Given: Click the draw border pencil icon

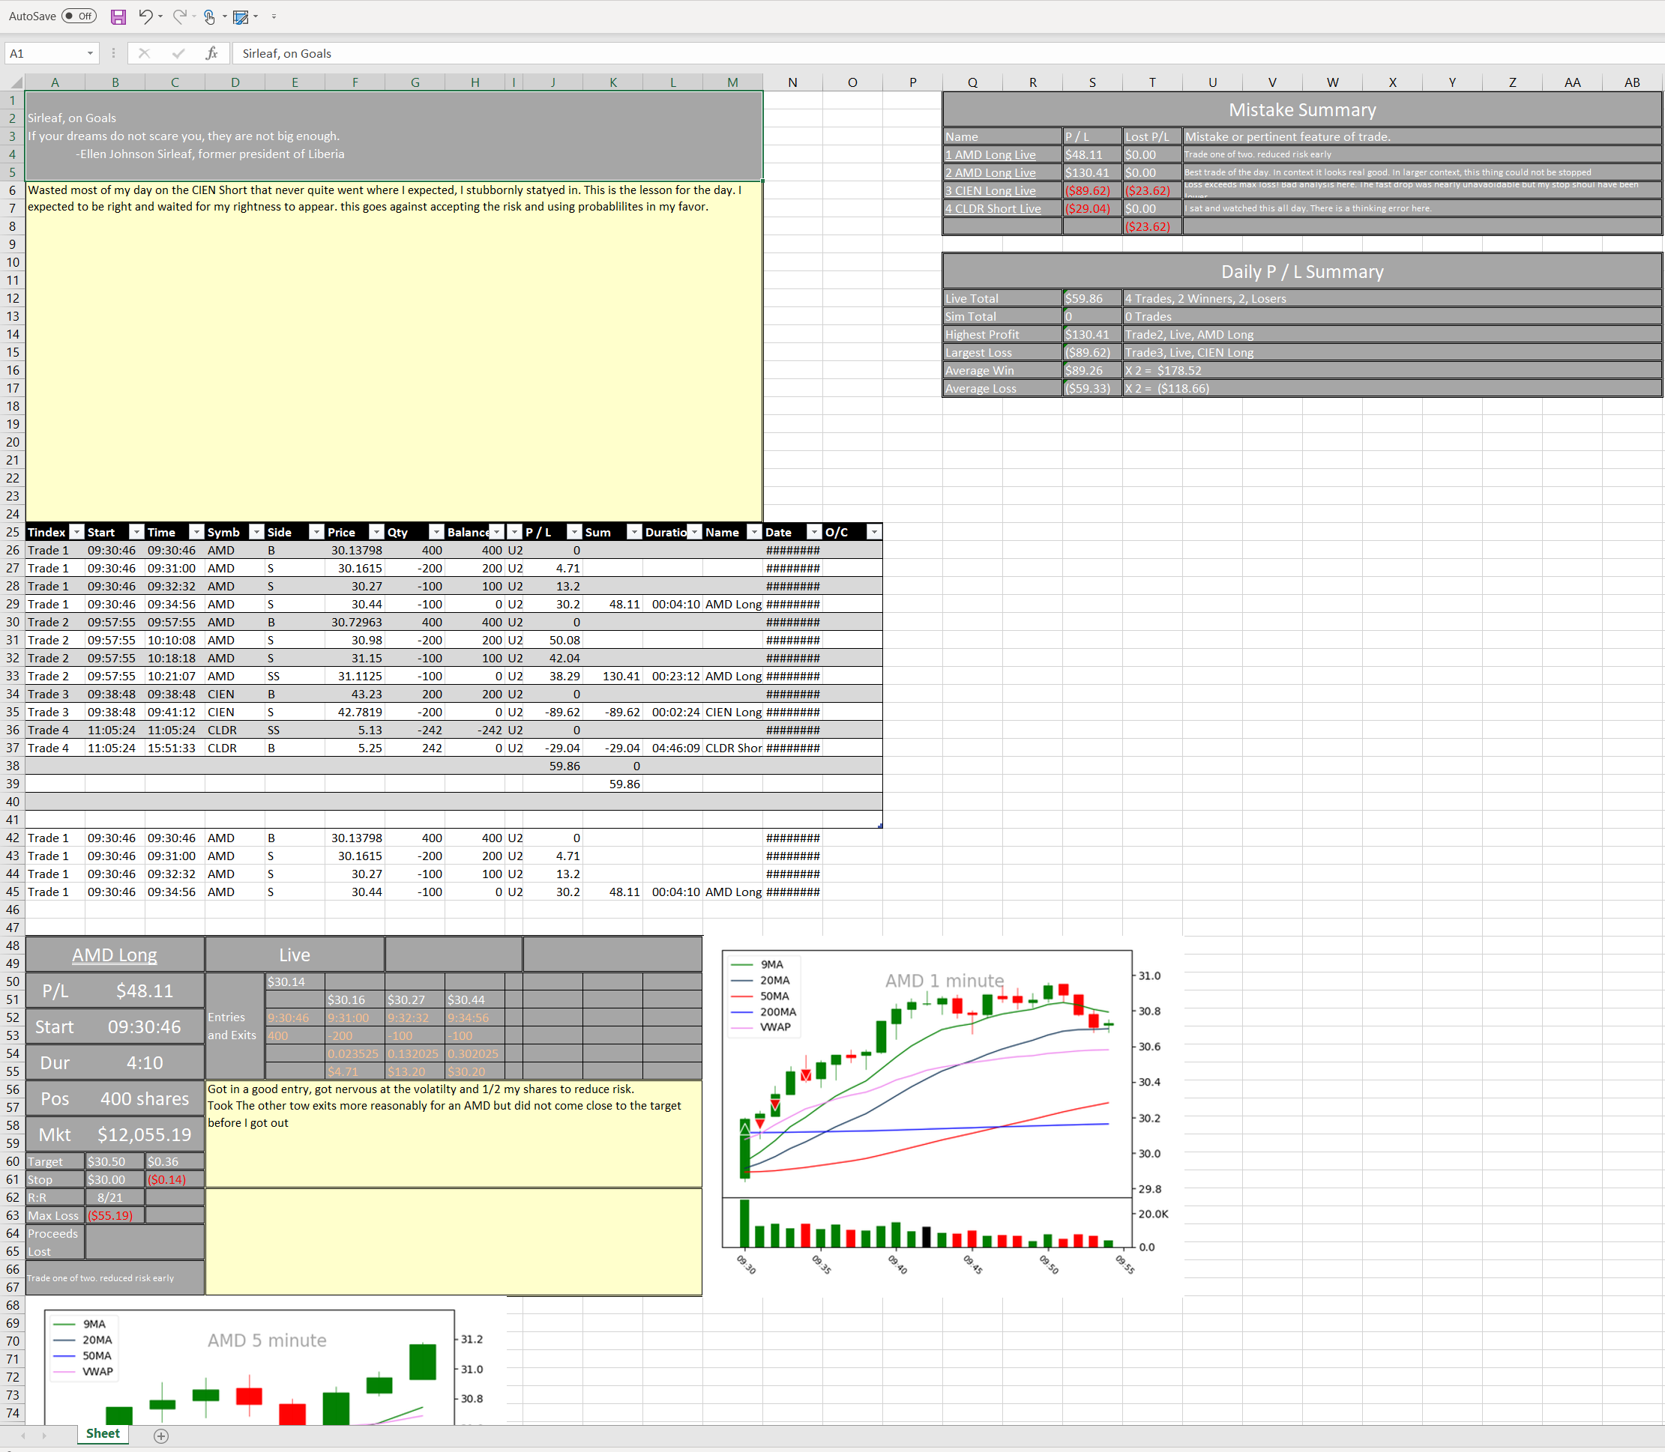Looking at the screenshot, I should 241,16.
